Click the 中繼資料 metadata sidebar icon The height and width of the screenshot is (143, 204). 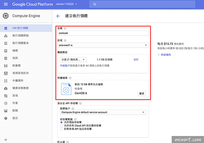click(6, 81)
